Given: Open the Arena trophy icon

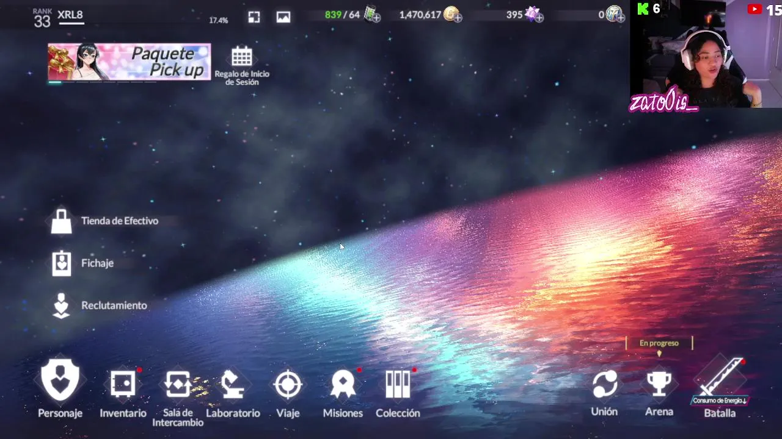Looking at the screenshot, I should click(659, 385).
